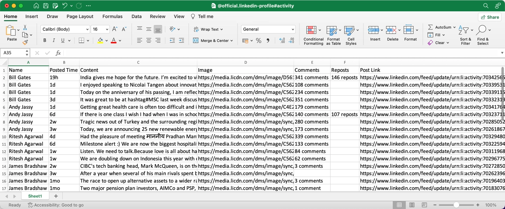Apply comma style number format

click(x=268, y=41)
